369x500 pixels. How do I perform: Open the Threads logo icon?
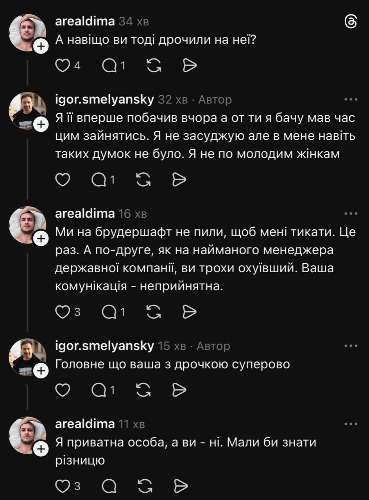[351, 22]
